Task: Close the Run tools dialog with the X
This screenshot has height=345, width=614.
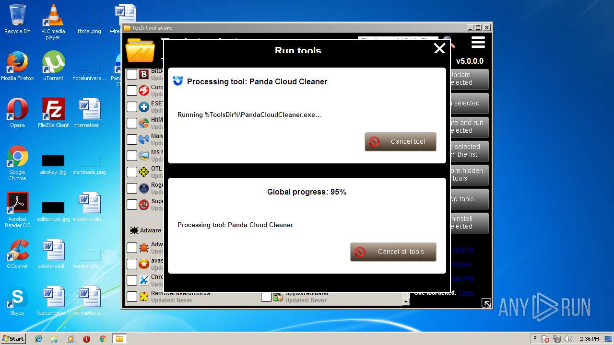Action: point(439,48)
